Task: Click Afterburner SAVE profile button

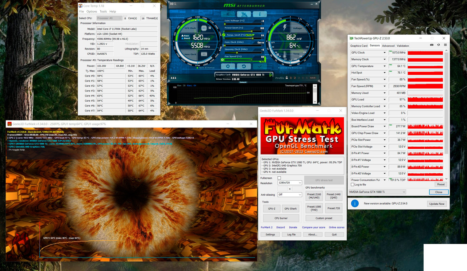Action: tap(313, 78)
